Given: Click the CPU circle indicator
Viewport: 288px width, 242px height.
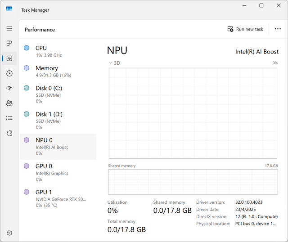Looking at the screenshot, I should [x=27, y=48].
